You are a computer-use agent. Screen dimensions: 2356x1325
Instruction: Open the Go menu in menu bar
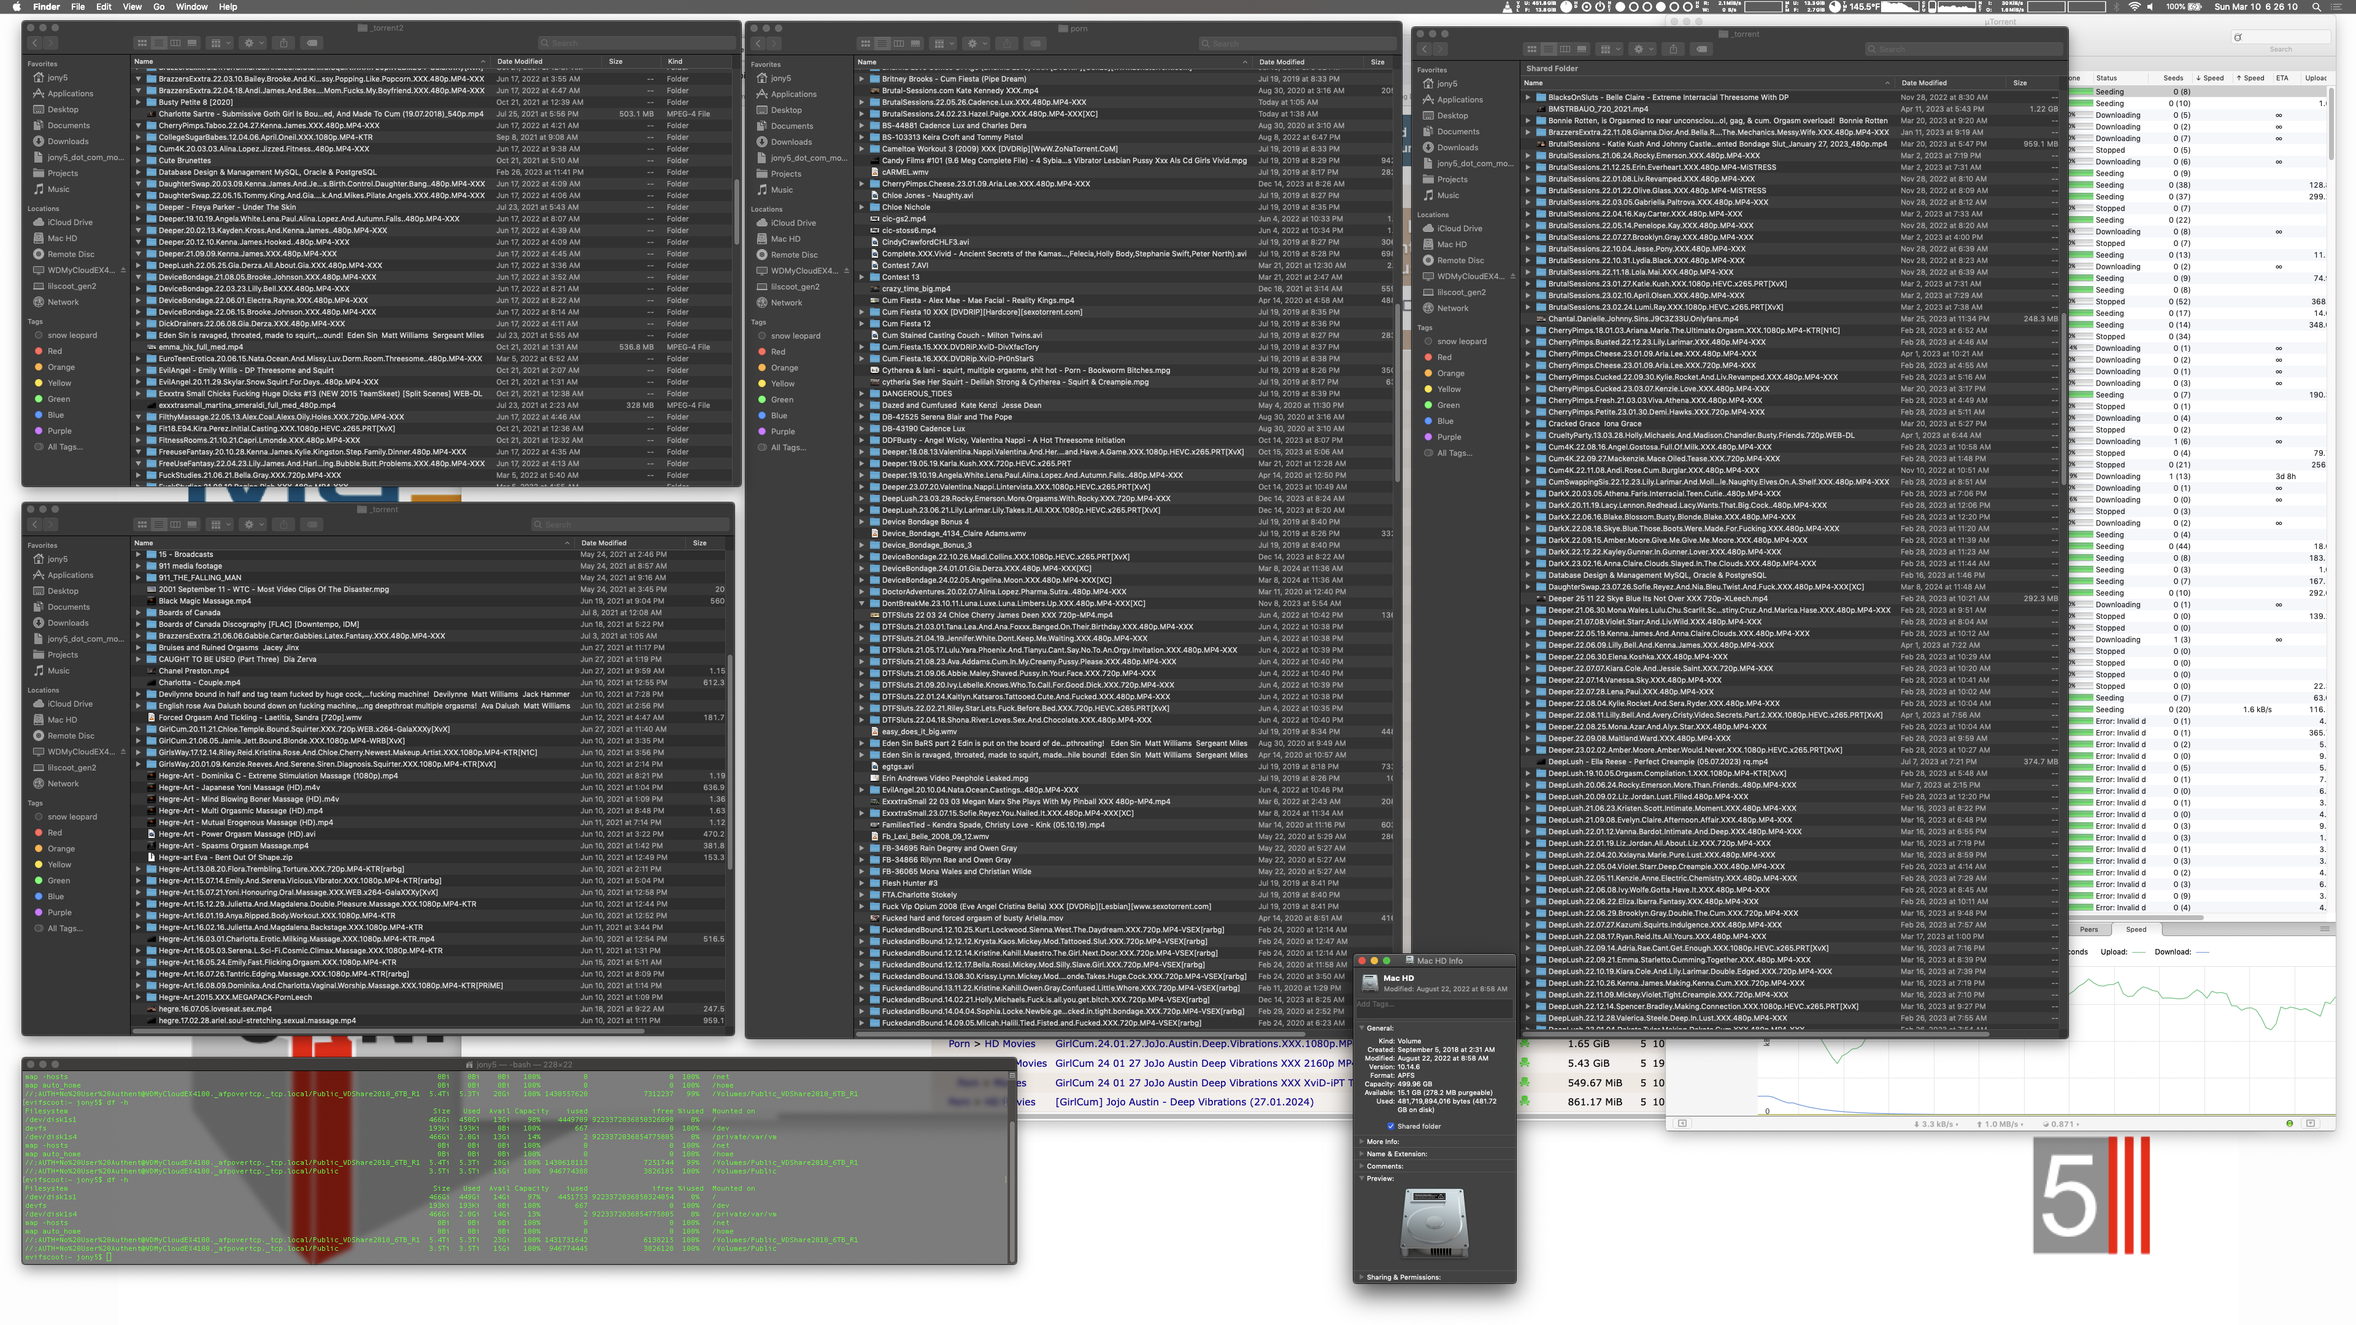[158, 6]
